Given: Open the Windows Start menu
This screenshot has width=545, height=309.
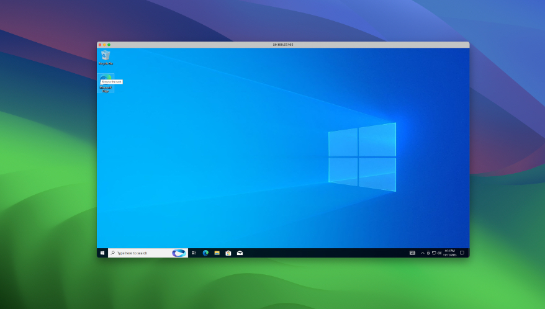Looking at the screenshot, I should click(102, 253).
